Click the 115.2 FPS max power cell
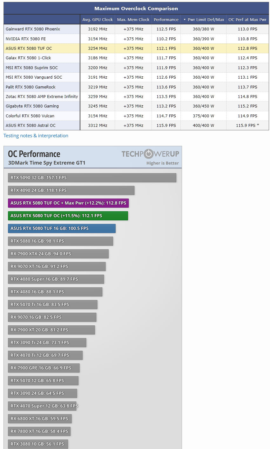The image size is (270, 449). [247, 106]
